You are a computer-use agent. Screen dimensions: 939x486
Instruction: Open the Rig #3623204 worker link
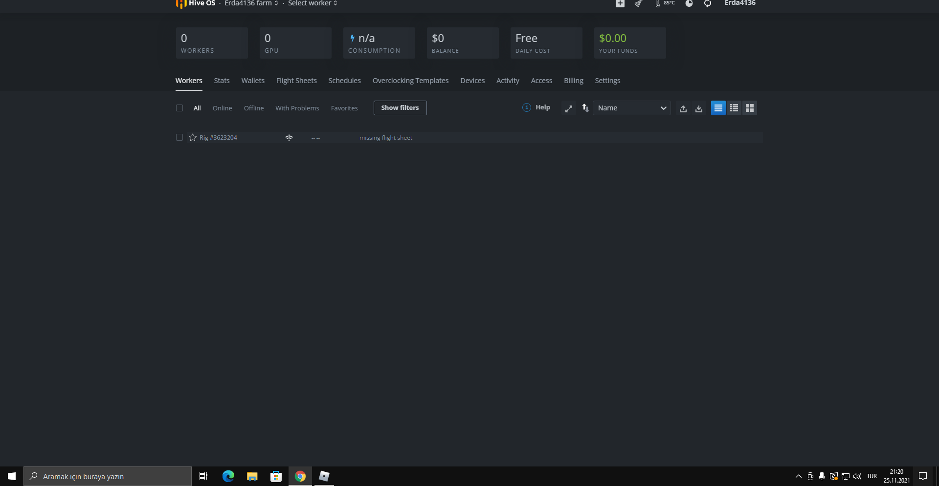point(218,138)
